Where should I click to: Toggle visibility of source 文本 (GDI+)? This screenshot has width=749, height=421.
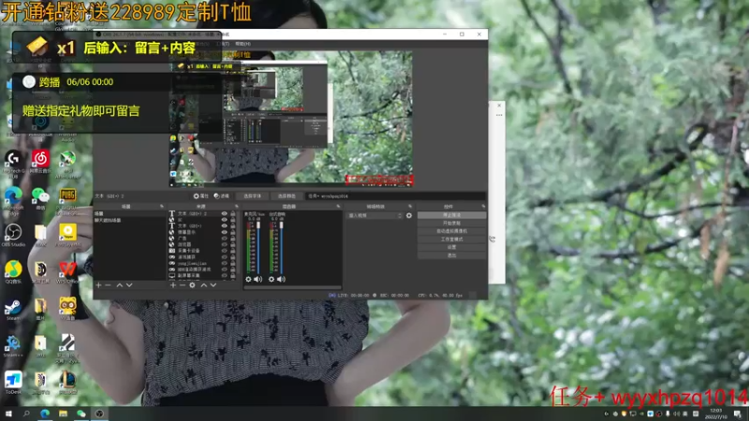(x=224, y=225)
